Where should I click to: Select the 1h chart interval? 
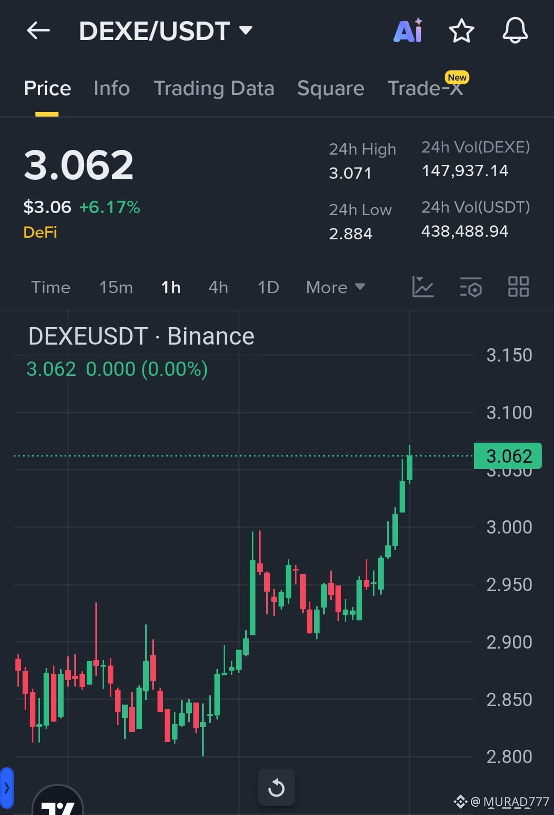point(171,287)
